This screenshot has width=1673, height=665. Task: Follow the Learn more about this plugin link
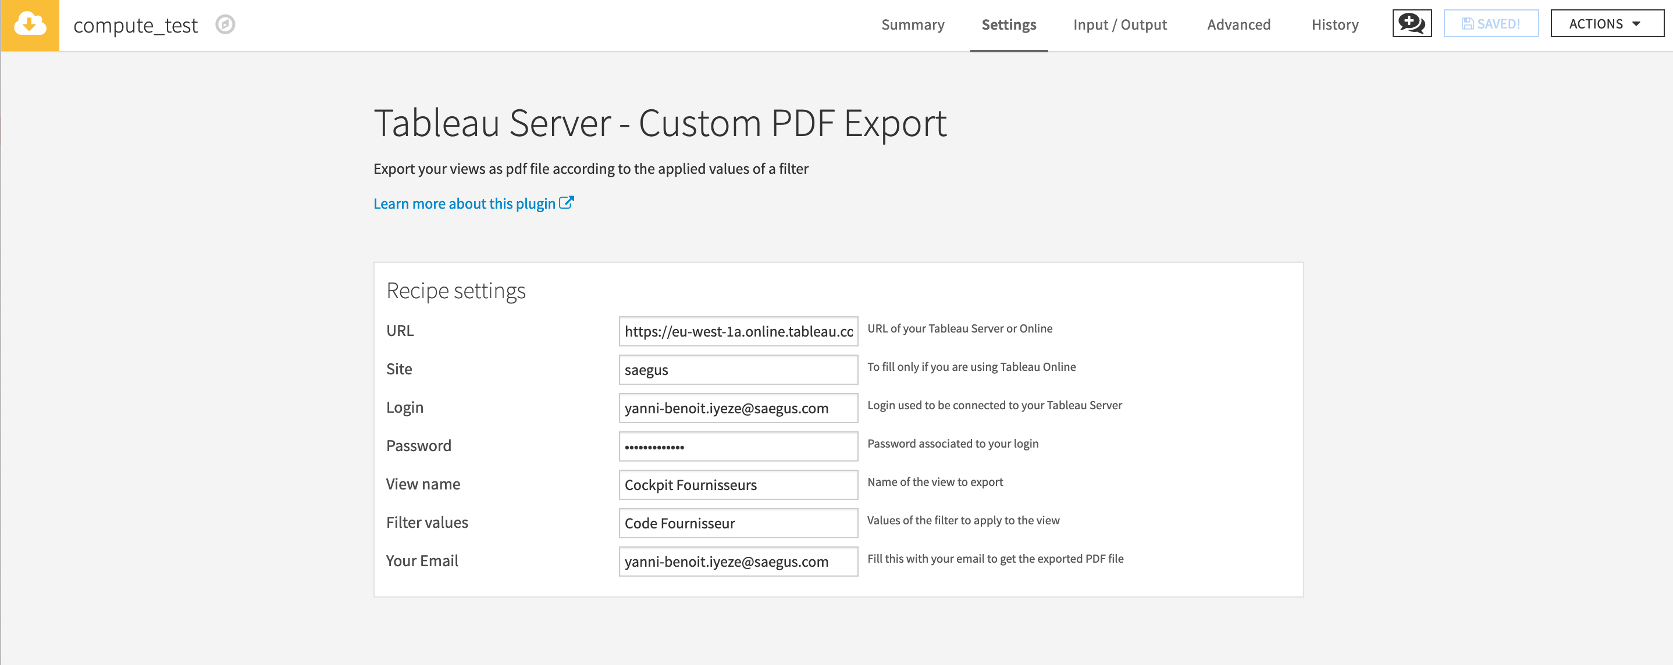pyautogui.click(x=464, y=203)
